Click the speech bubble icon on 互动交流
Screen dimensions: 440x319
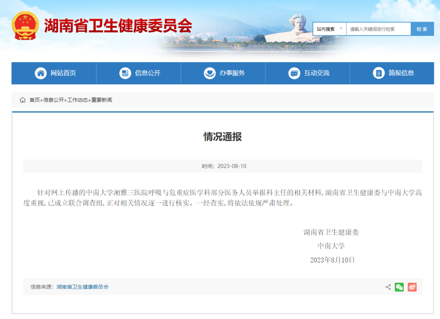tap(294, 73)
